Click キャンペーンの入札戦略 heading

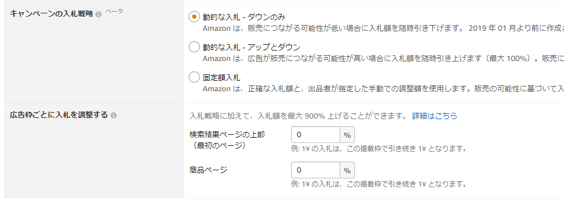(52, 14)
